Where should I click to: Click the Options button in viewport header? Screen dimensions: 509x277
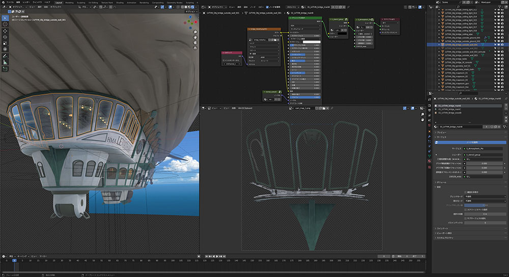[190, 12]
